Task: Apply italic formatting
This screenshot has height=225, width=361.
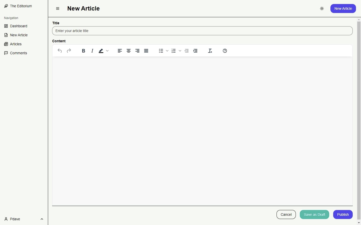Action: point(92,51)
